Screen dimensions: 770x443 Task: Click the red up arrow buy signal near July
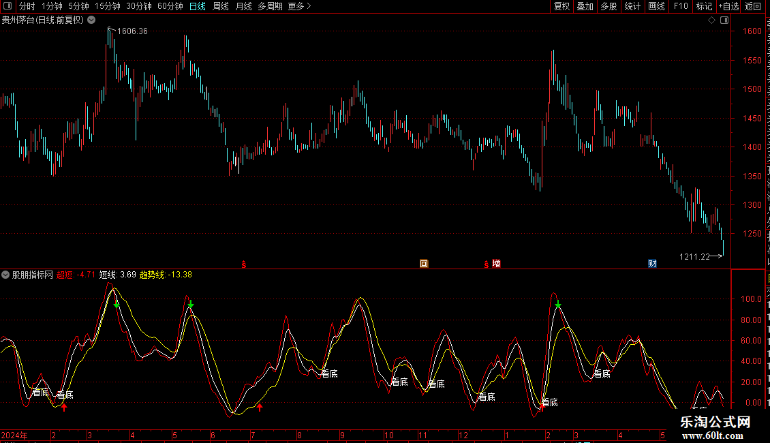[260, 407]
